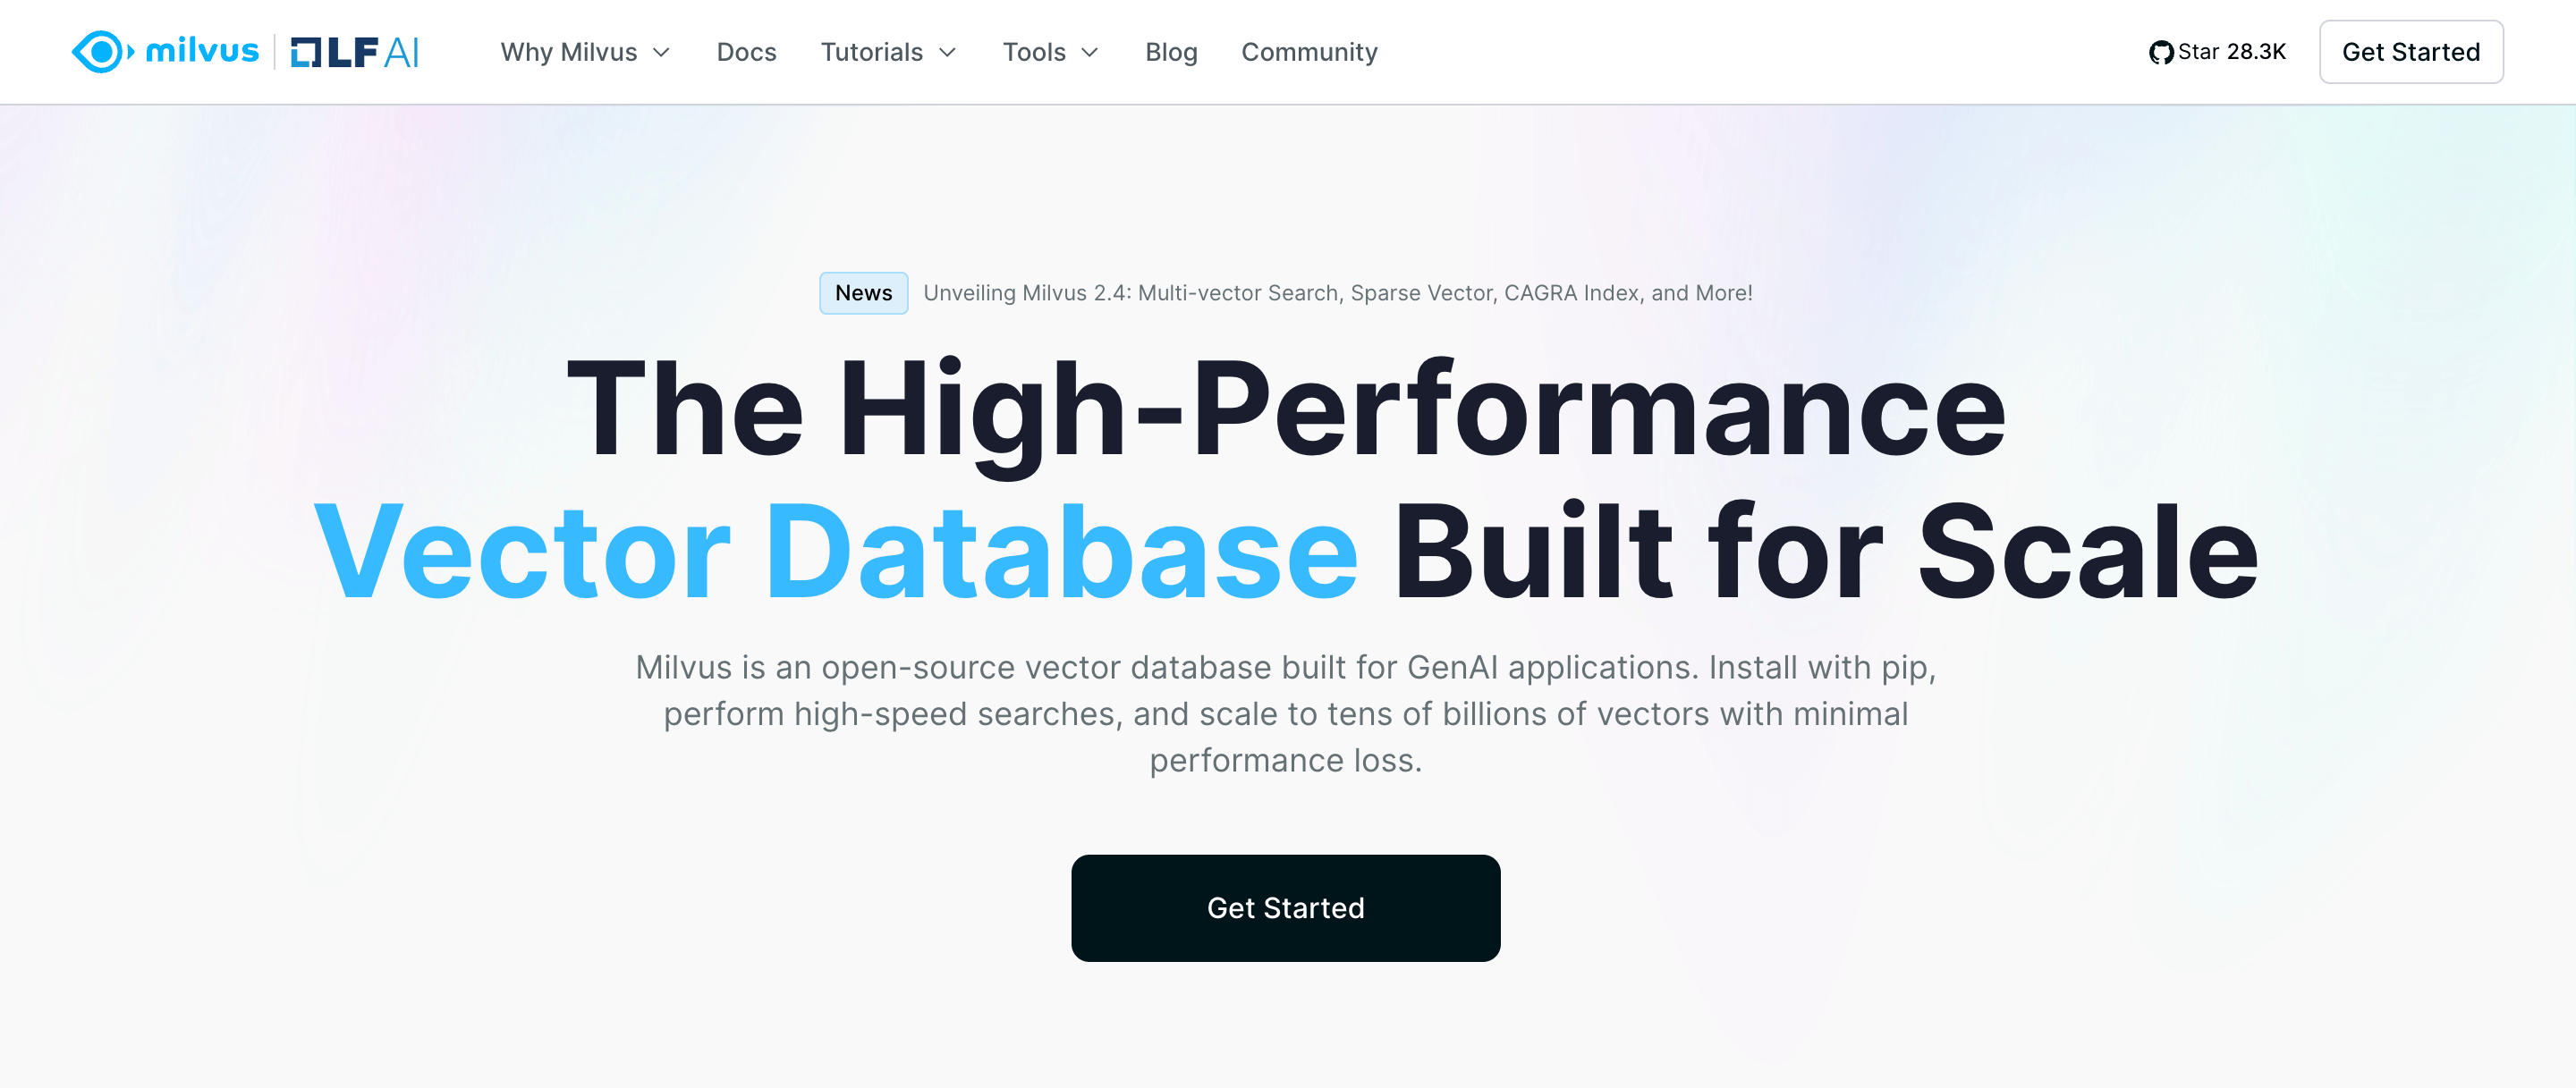Viewport: 2576px width, 1088px height.
Task: Click the Milvus homepage hero headline text
Action: pos(1288,477)
